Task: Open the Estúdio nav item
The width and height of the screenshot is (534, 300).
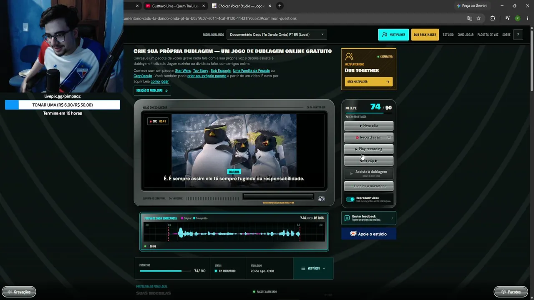Action: [448, 35]
